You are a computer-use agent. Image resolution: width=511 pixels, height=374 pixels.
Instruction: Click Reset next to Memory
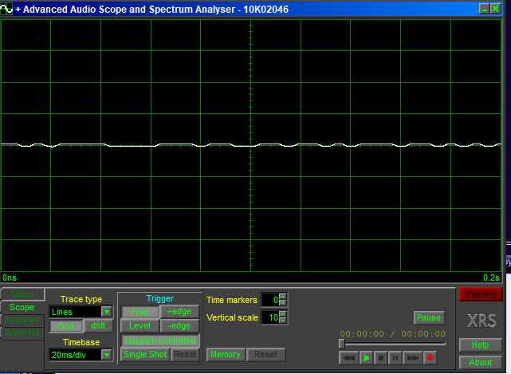click(x=265, y=354)
